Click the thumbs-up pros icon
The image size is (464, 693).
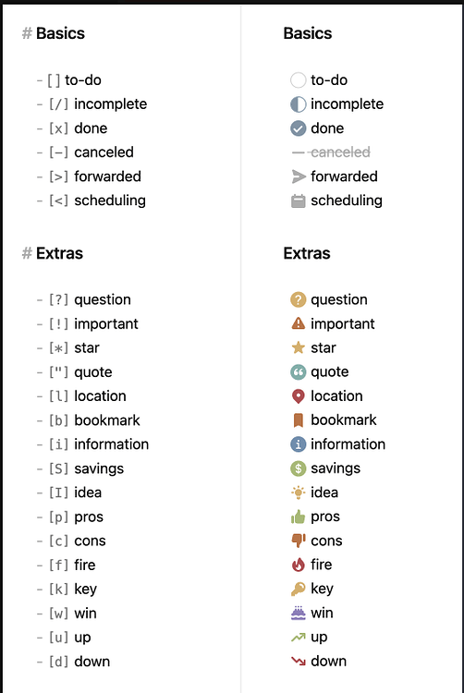click(x=298, y=517)
